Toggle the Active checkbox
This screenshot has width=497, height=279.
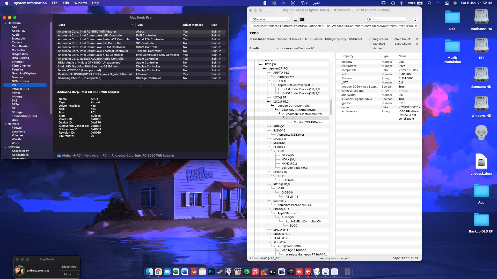point(370,49)
